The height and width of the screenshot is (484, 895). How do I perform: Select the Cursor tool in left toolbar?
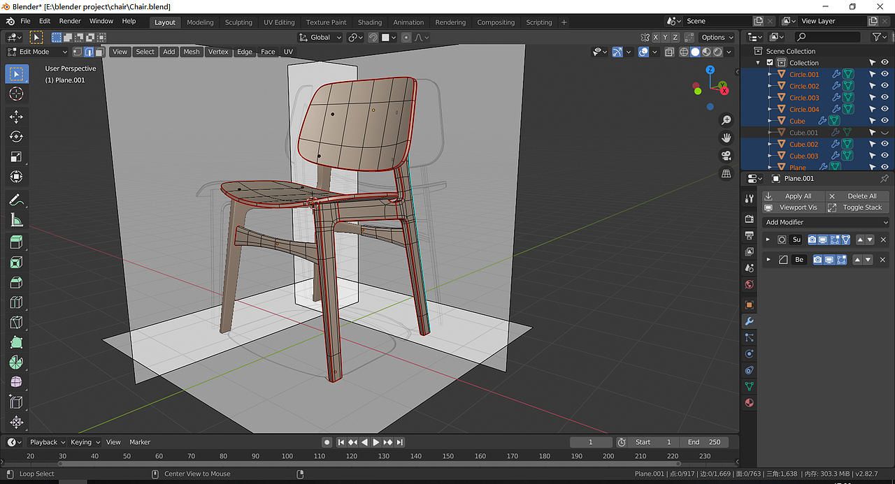click(17, 94)
